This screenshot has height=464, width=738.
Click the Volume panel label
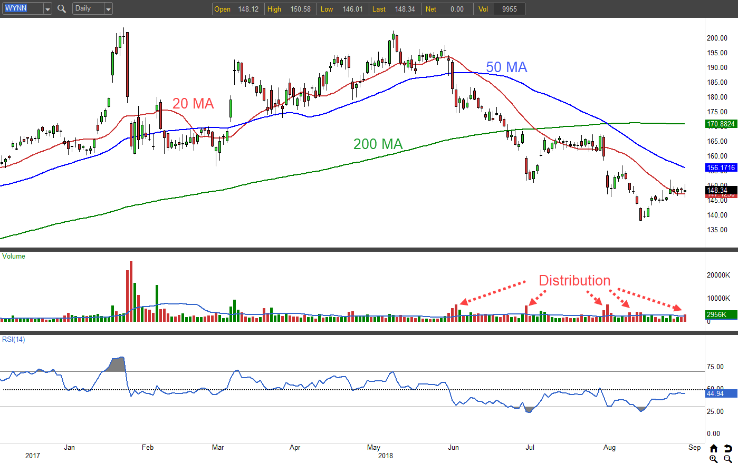tap(14, 256)
